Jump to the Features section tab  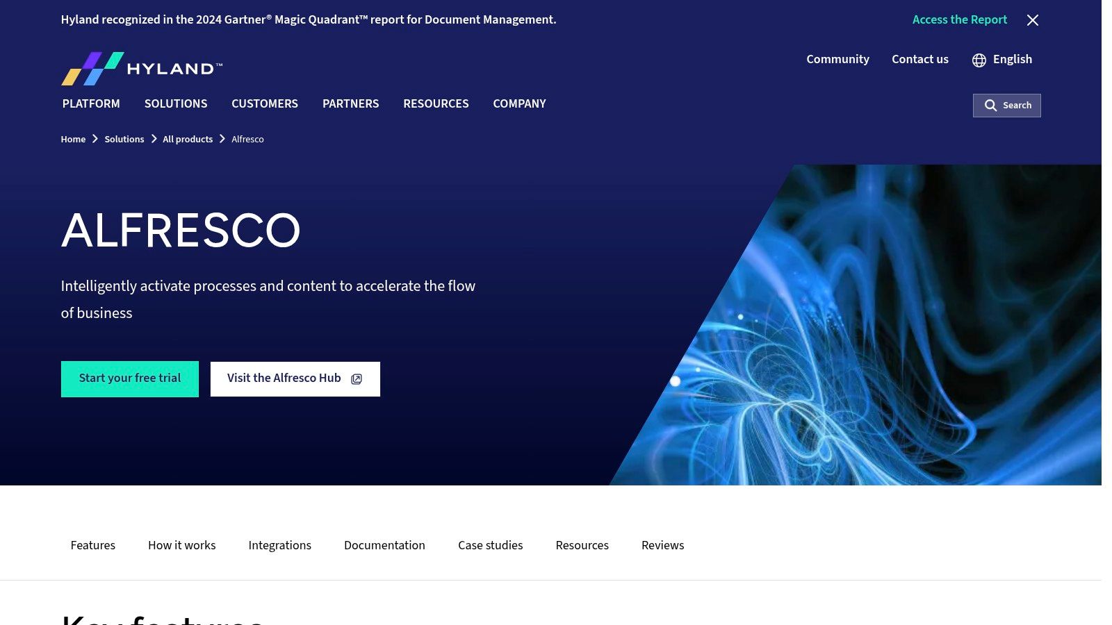coord(93,545)
